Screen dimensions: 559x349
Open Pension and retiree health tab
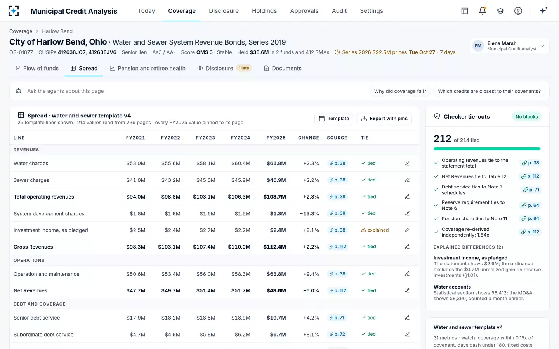148,68
